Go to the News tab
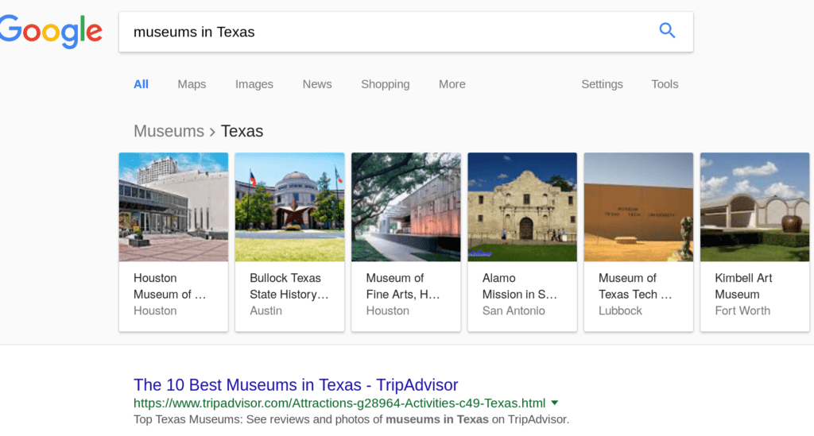The image size is (814, 436). coord(316,84)
